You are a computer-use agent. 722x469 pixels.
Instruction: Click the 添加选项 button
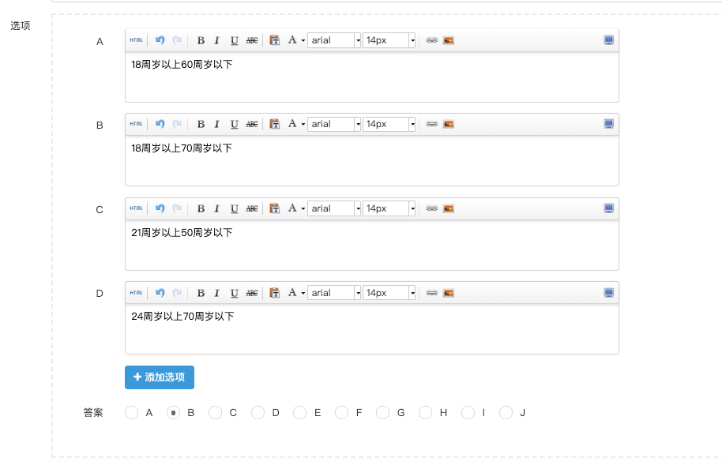(160, 377)
